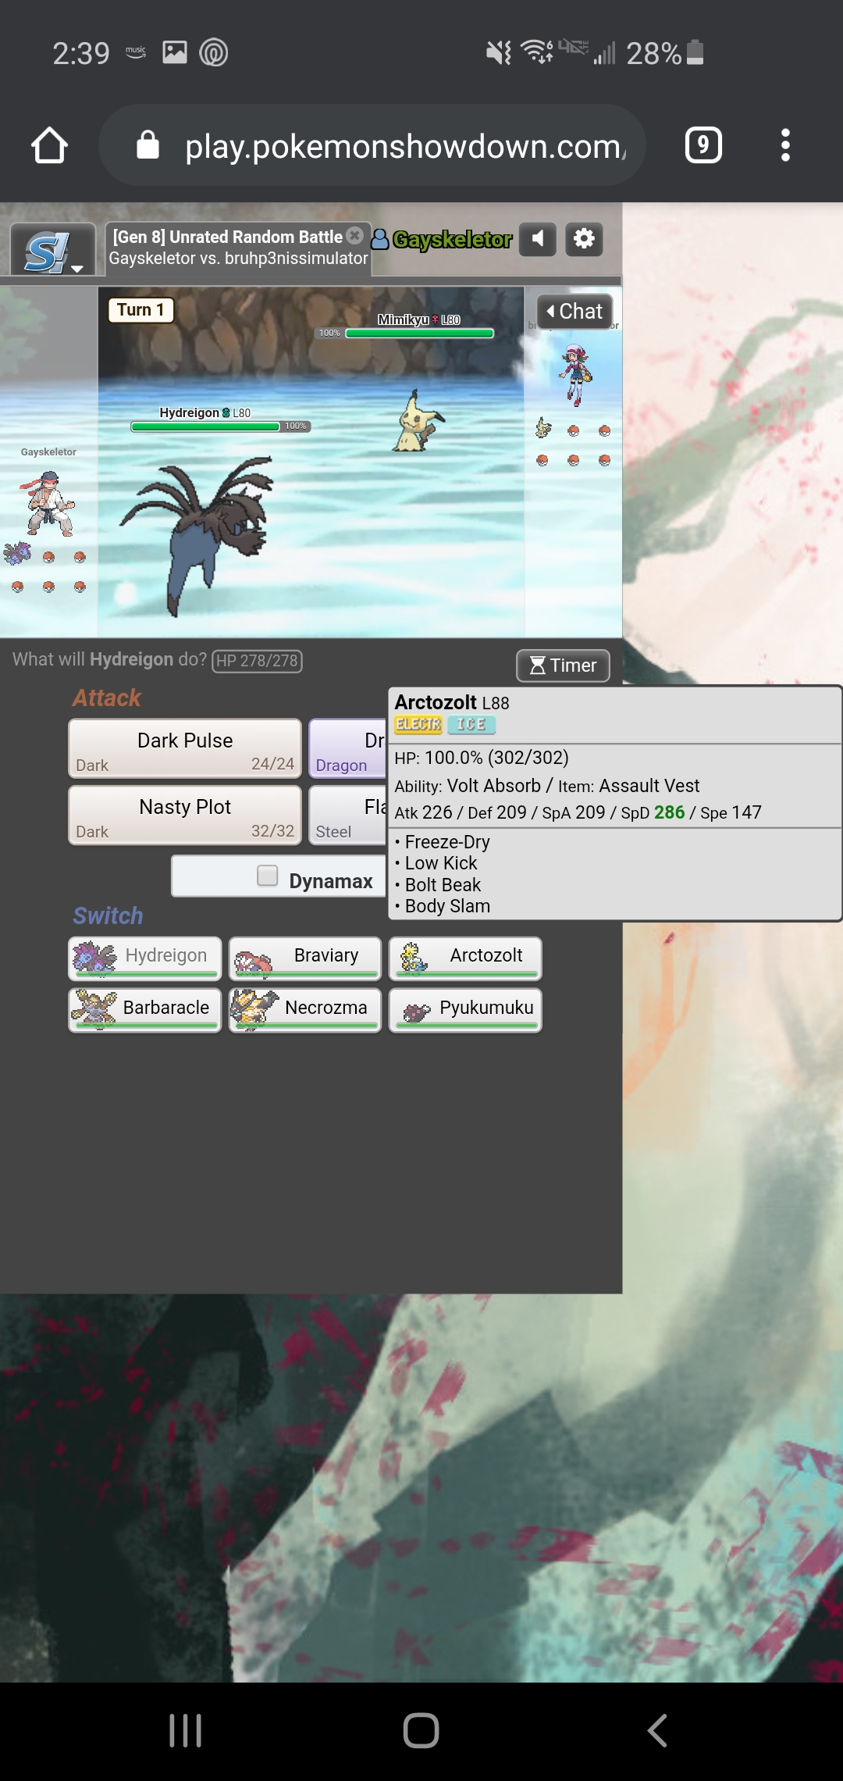Open the browser tab switcher showing 9
The width and height of the screenshot is (843, 1781).
tap(703, 145)
